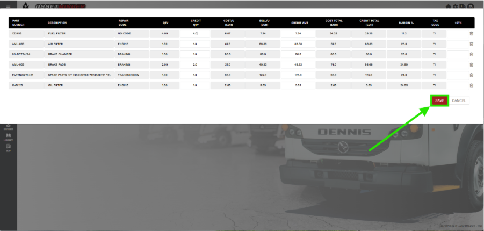Click the FUEL FILTER description cell
Screen dimensions: 484x231
pos(80,33)
